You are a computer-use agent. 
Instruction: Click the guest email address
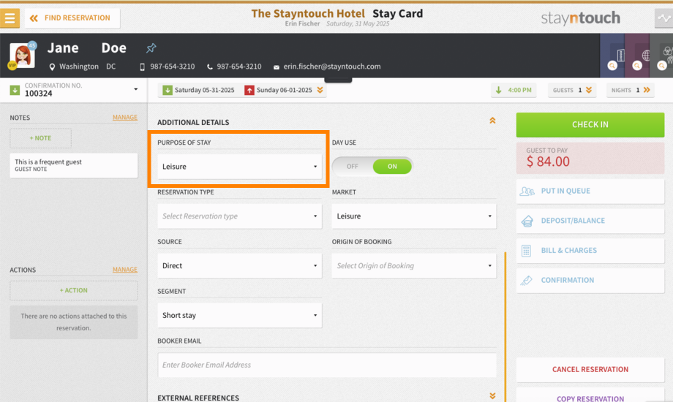332,67
